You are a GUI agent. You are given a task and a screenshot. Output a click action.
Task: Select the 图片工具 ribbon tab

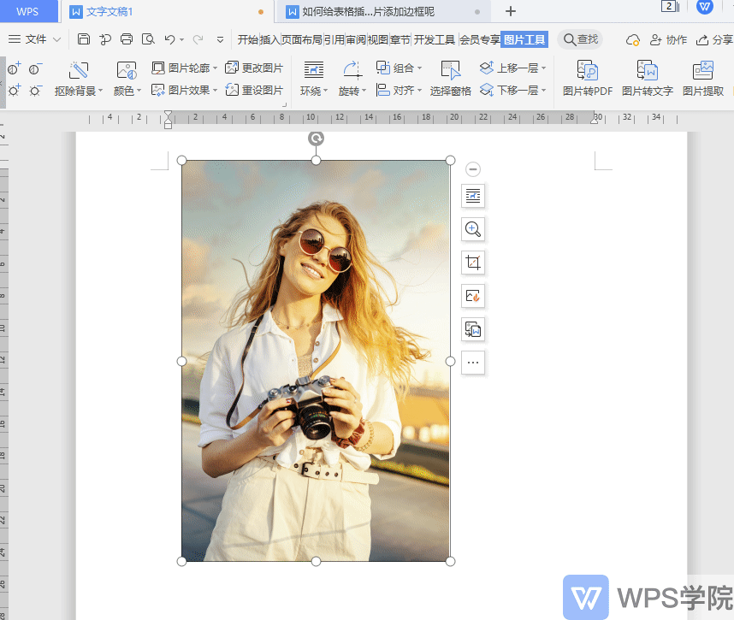pyautogui.click(x=524, y=40)
